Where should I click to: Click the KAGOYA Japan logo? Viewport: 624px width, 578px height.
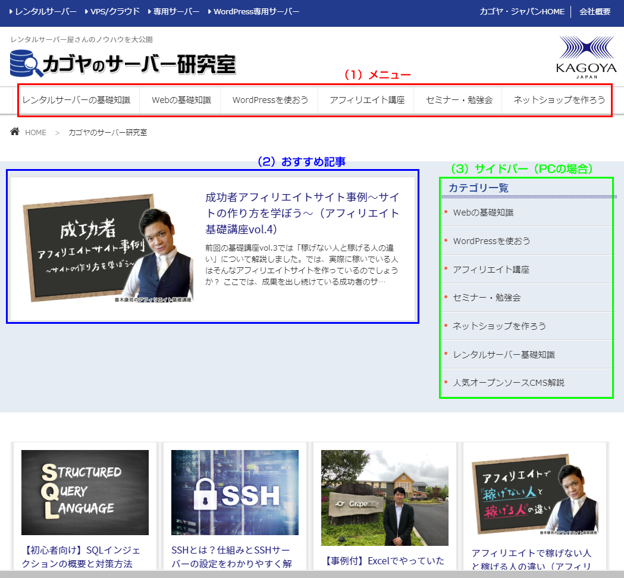[x=586, y=57]
